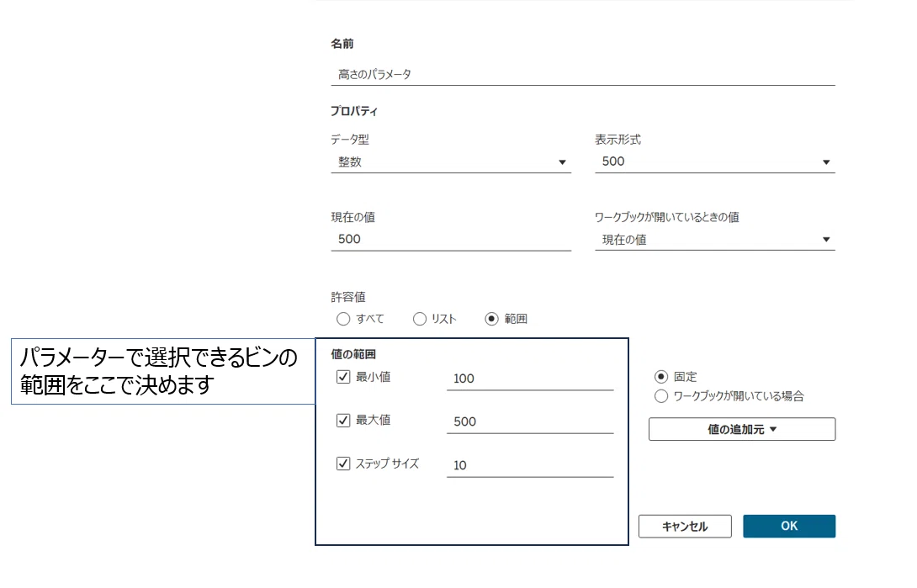Click the ステップ サイズ field with 10
The image size is (917, 588).
[x=530, y=465]
